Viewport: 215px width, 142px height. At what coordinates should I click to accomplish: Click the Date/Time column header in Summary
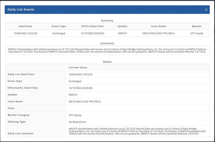(x=25, y=26)
